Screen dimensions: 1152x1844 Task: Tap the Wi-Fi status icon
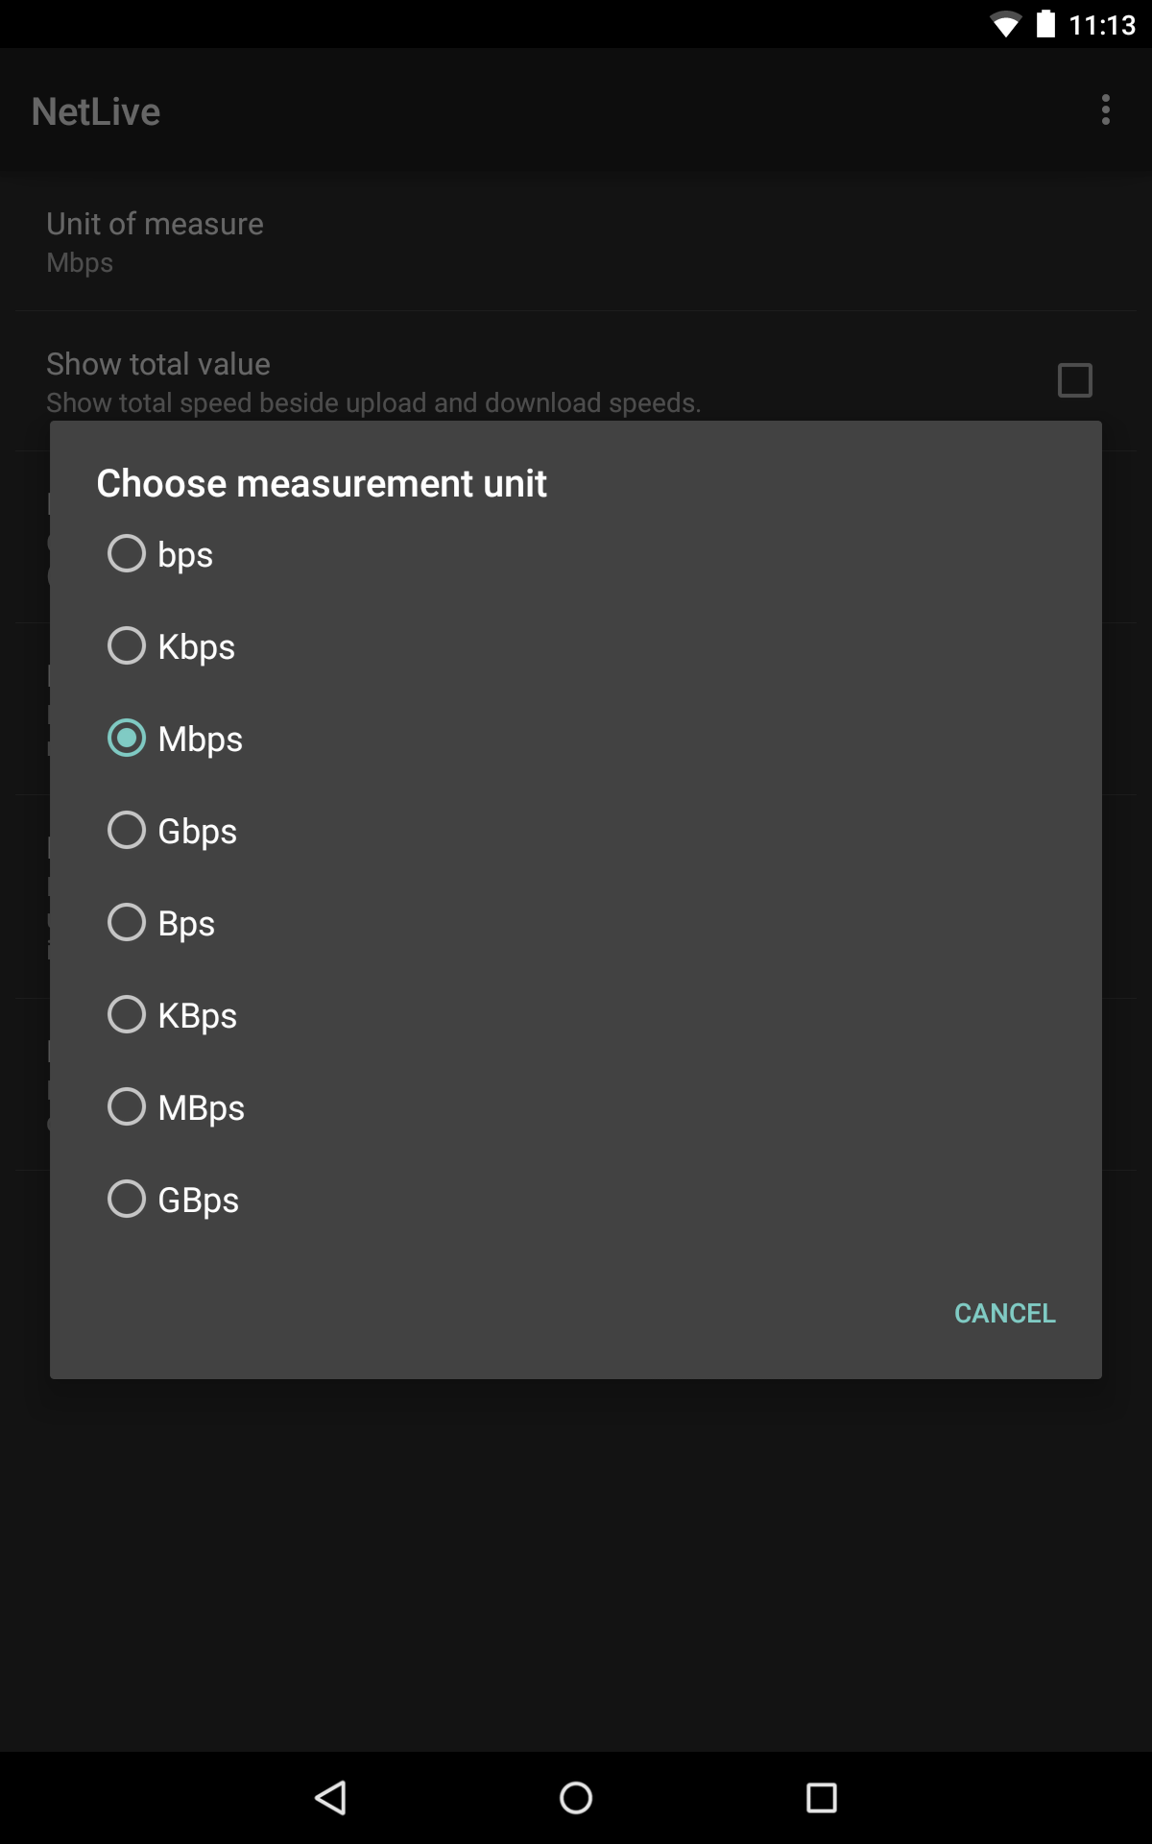click(x=1005, y=24)
